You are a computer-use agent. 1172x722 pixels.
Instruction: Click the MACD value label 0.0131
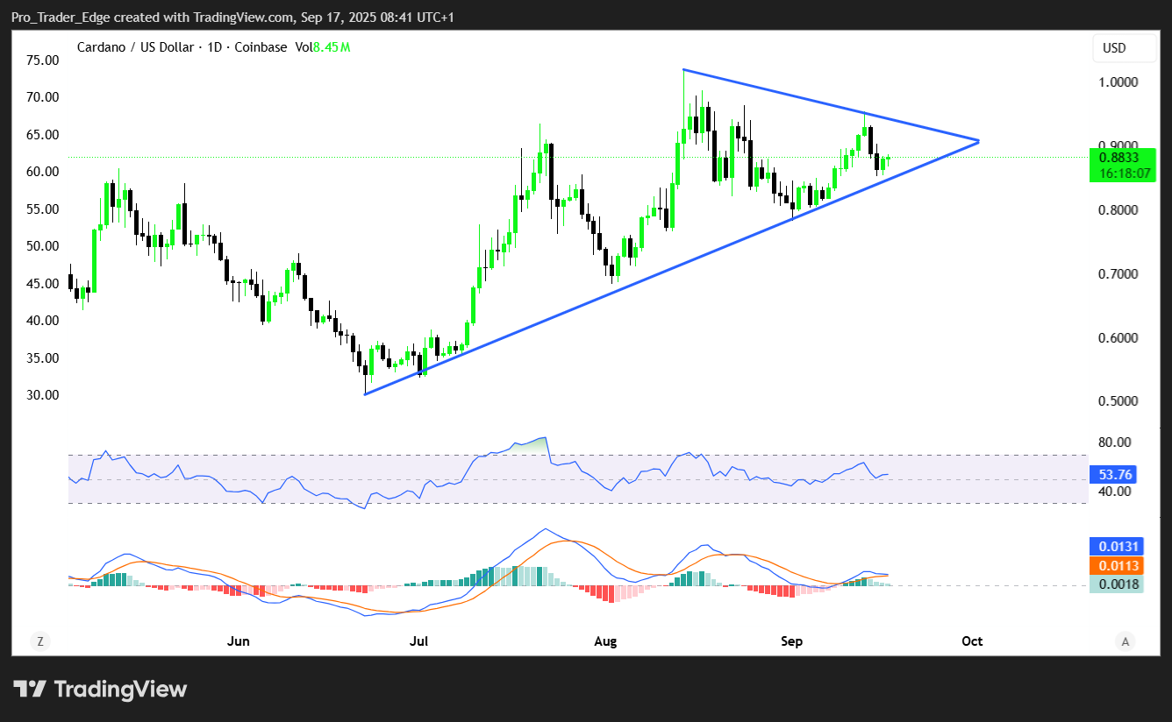coord(1117,548)
